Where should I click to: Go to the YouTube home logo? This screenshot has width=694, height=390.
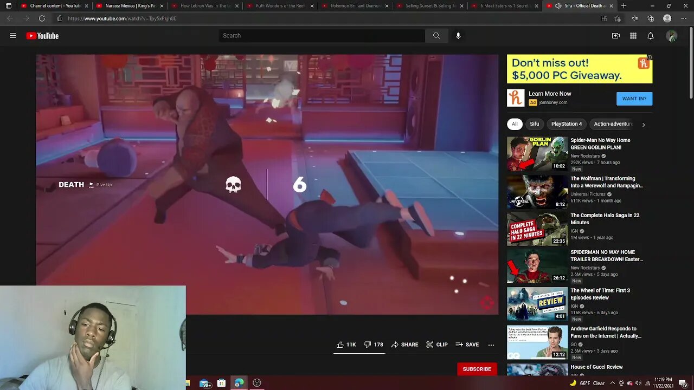pos(42,36)
